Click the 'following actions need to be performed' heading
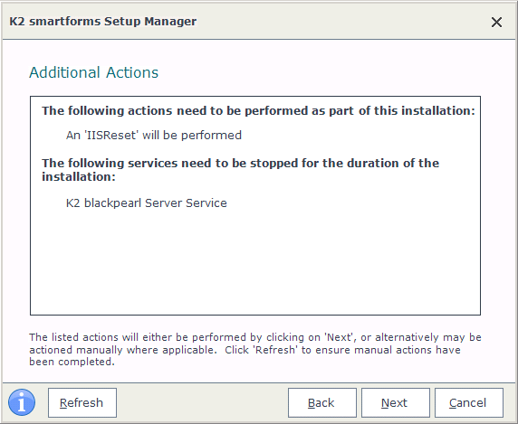Screen dimensions: 518x424 point(258,111)
